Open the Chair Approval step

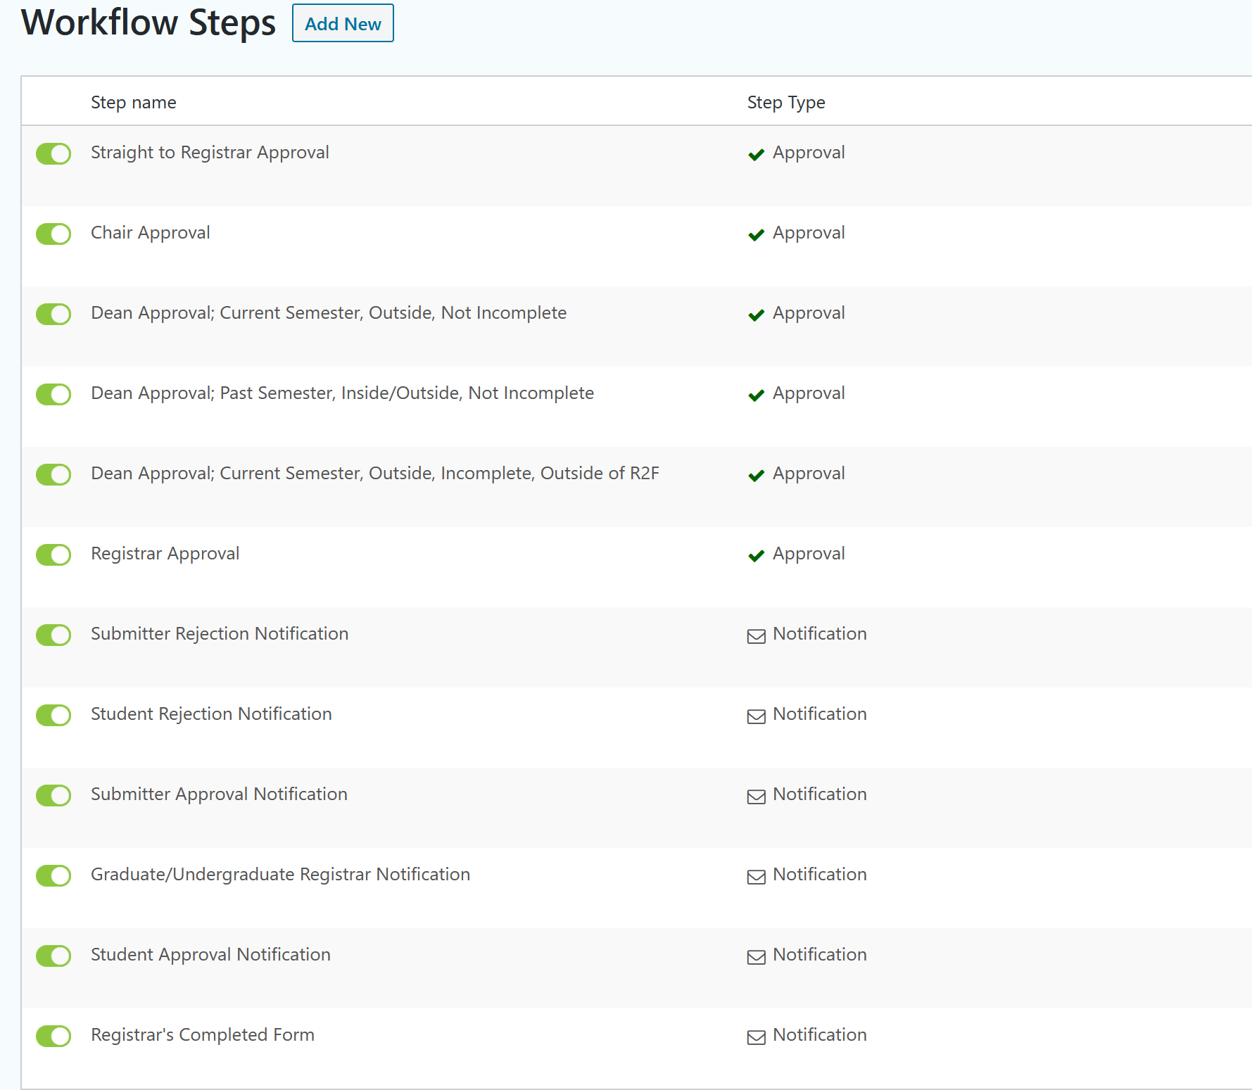151,233
